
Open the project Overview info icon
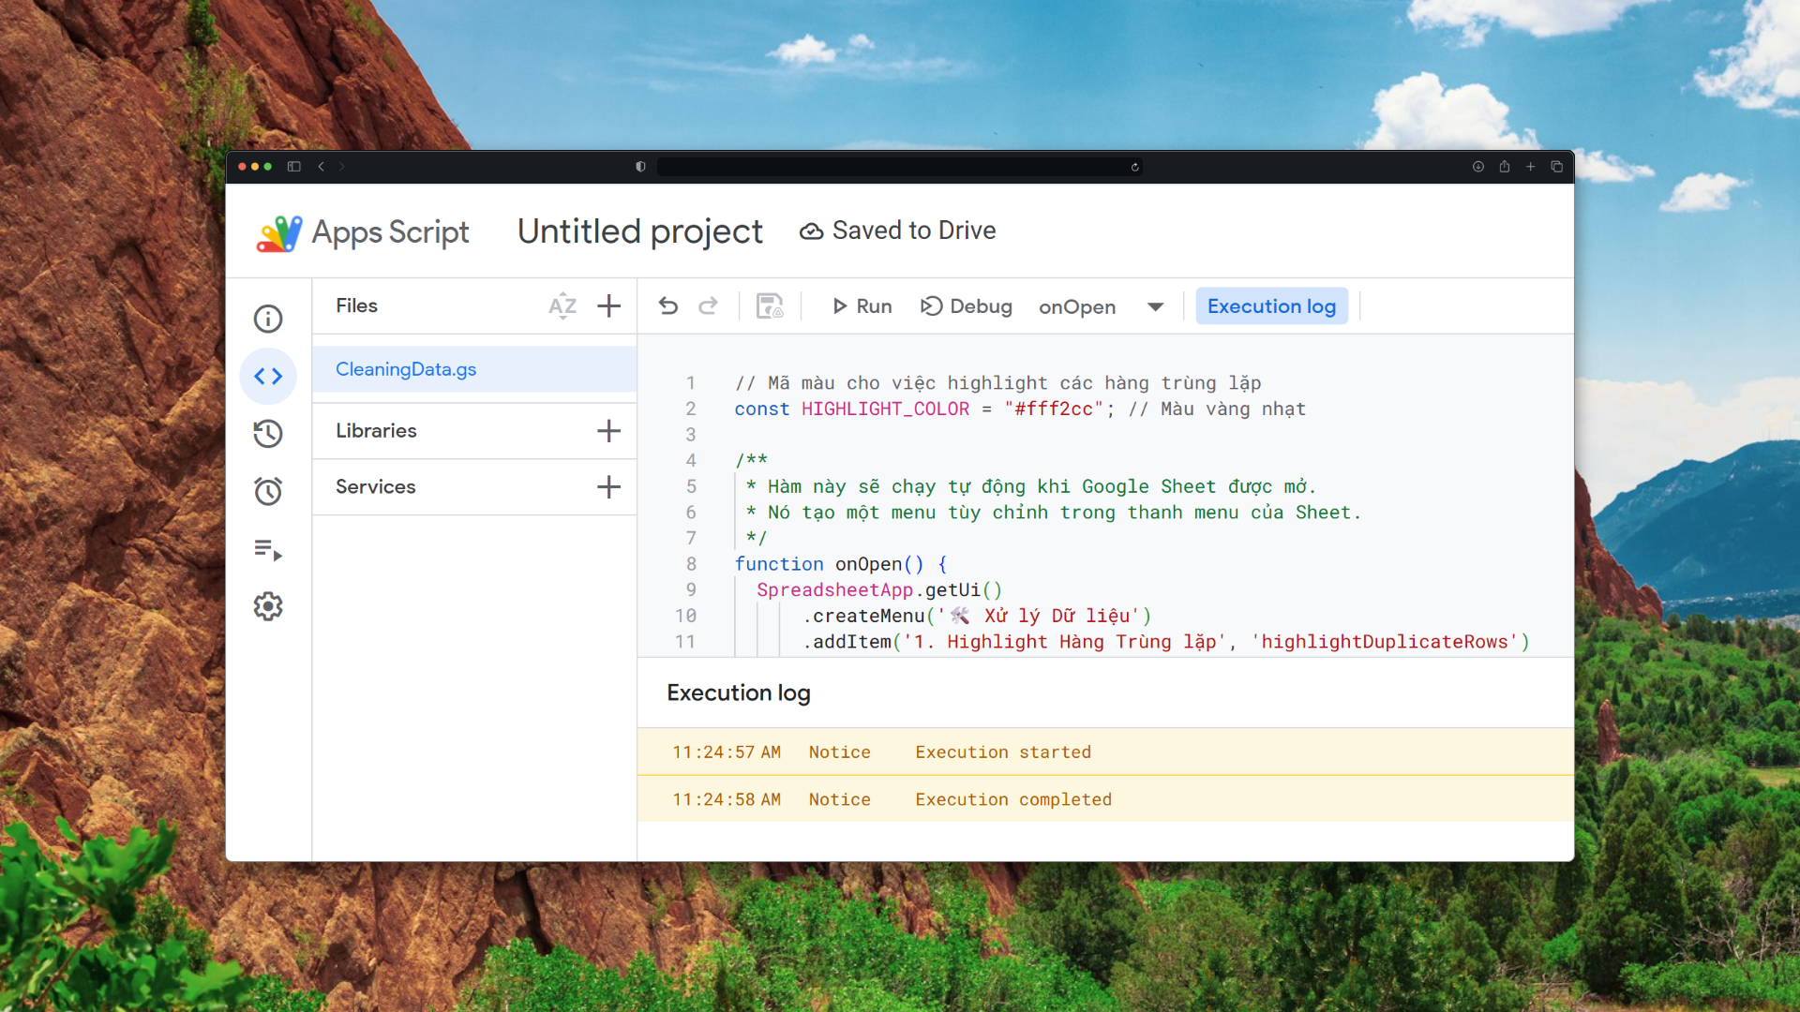(x=268, y=319)
